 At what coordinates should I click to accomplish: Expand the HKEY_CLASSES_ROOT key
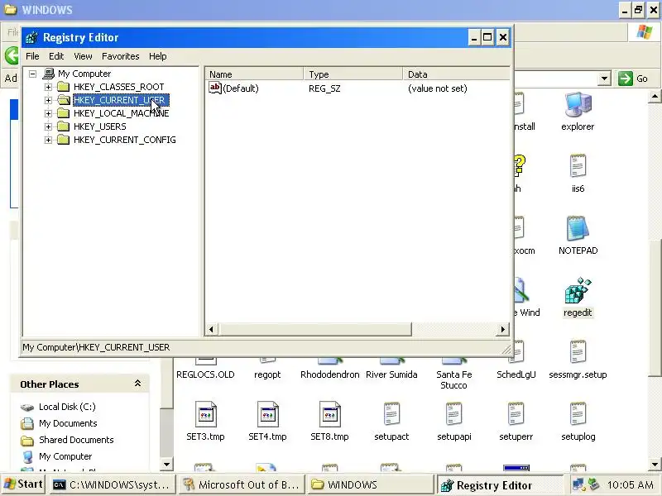(x=48, y=87)
